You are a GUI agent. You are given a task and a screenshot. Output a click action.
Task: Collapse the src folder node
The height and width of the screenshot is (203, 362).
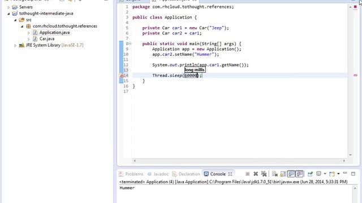point(15,20)
